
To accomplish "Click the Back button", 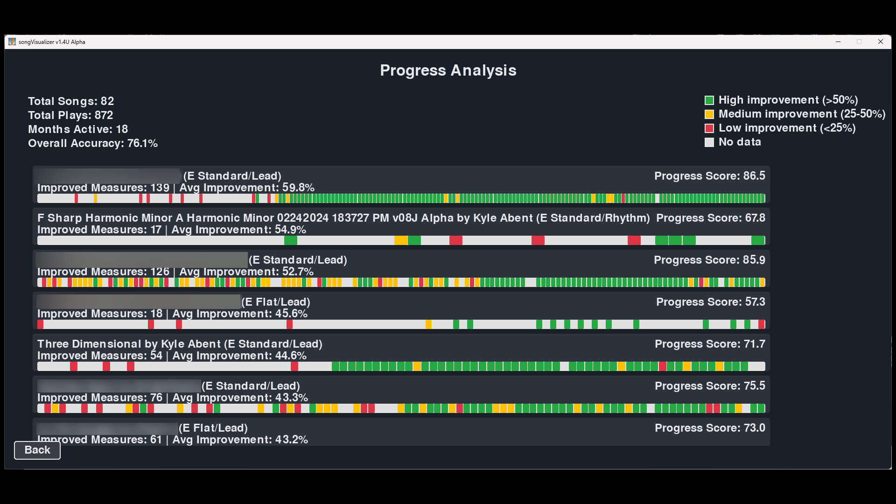I will coord(37,450).
